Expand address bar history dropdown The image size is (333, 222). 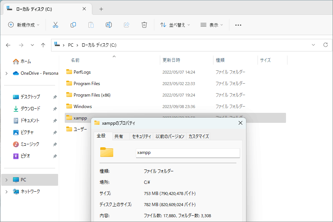313,45
